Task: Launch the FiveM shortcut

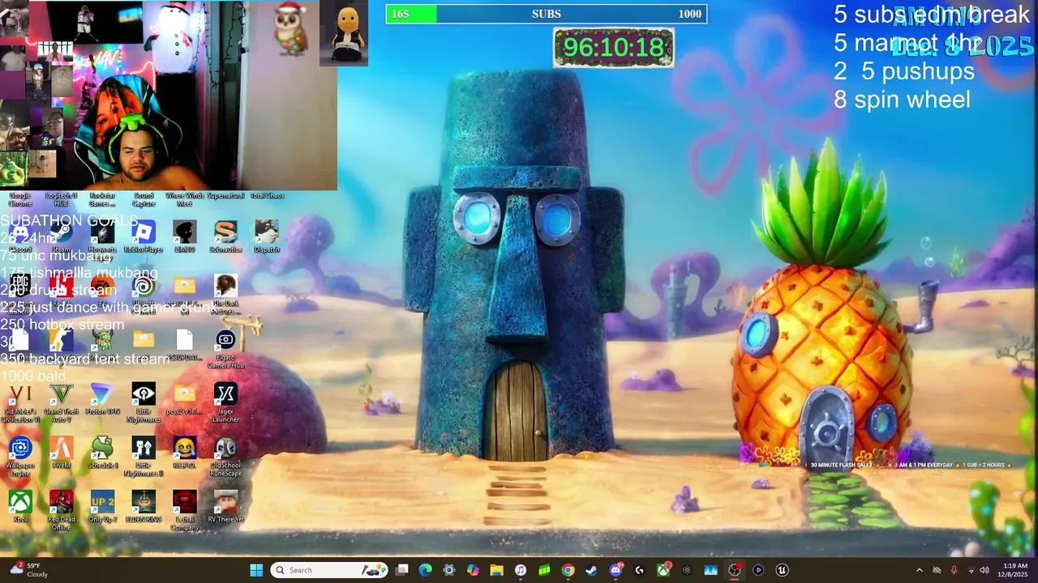Action: pyautogui.click(x=62, y=452)
